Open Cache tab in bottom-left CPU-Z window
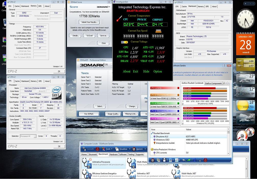The width and height of the screenshot is (257, 179). [17, 81]
